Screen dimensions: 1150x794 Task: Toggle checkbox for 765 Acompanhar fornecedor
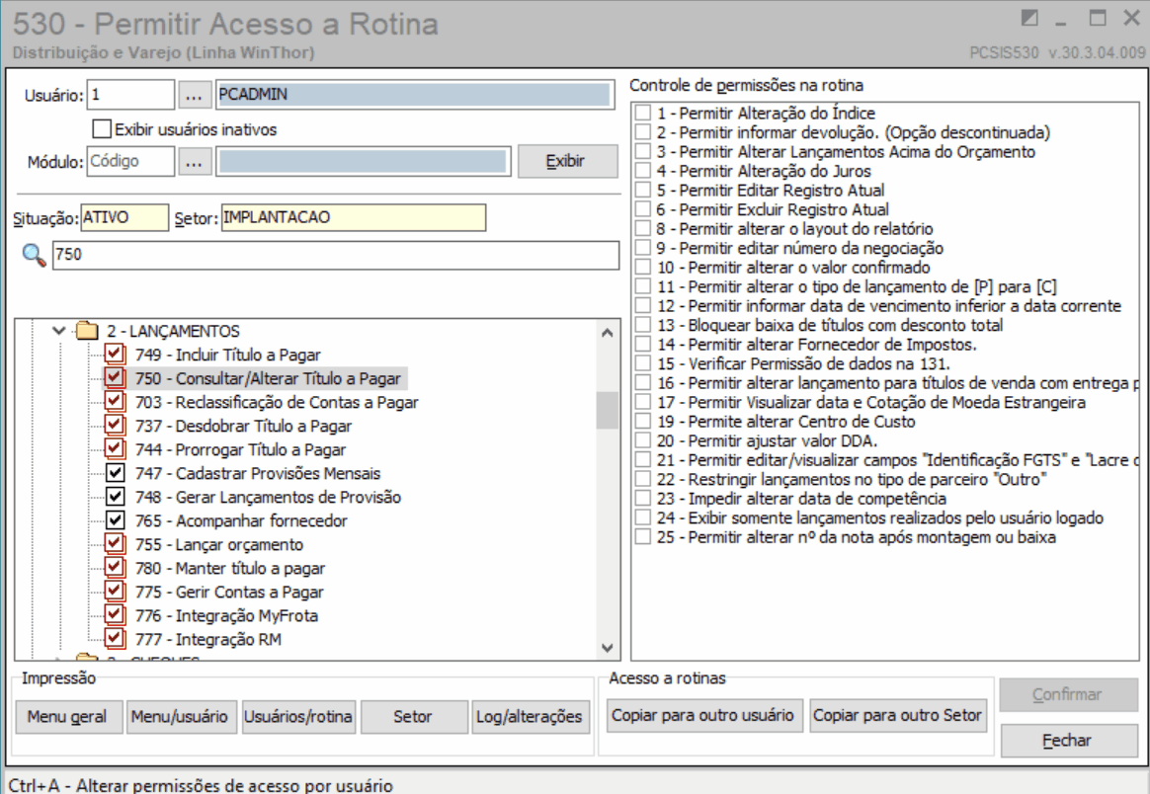[x=116, y=520]
